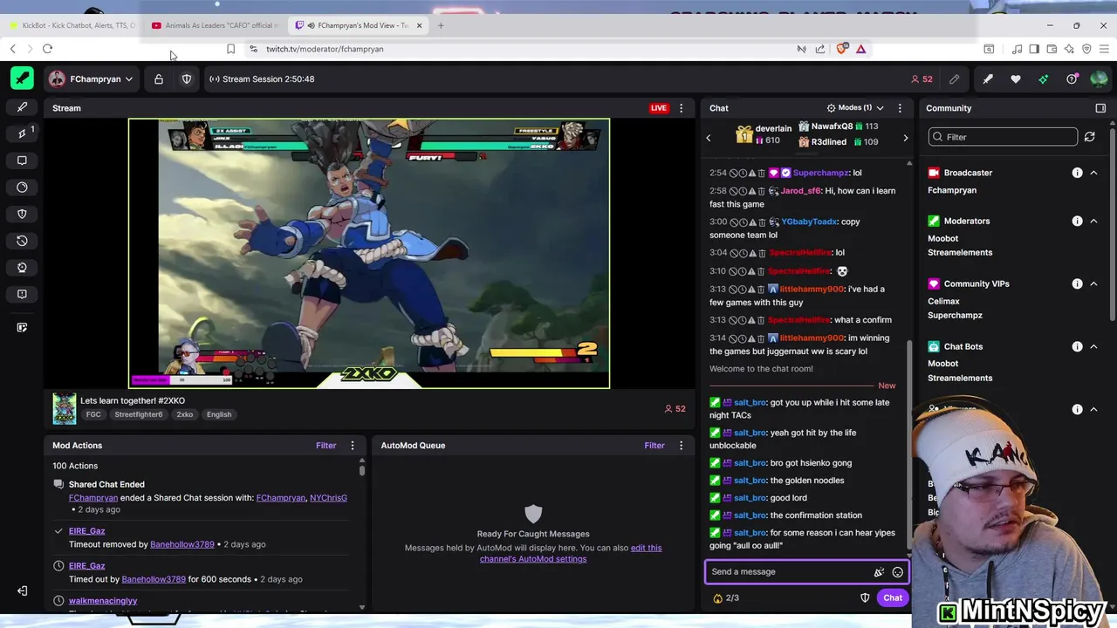
Task: Open the shield icon in left sidebar
Action: coord(22,214)
